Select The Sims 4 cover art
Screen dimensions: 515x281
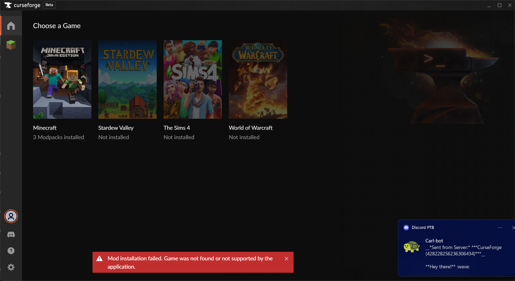click(193, 79)
